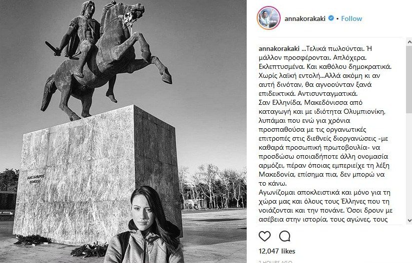
Task: Click the inscription on the statue pedestal
Action: click(x=36, y=179)
